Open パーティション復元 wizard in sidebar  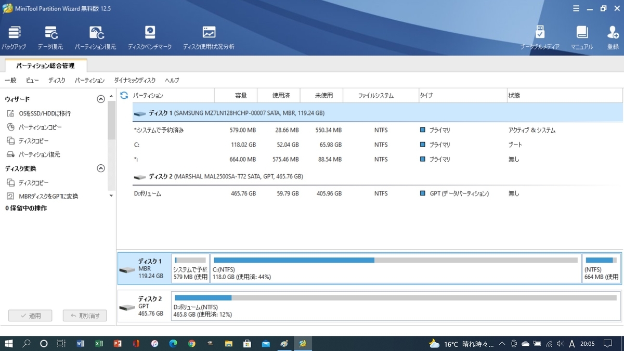(x=33, y=154)
